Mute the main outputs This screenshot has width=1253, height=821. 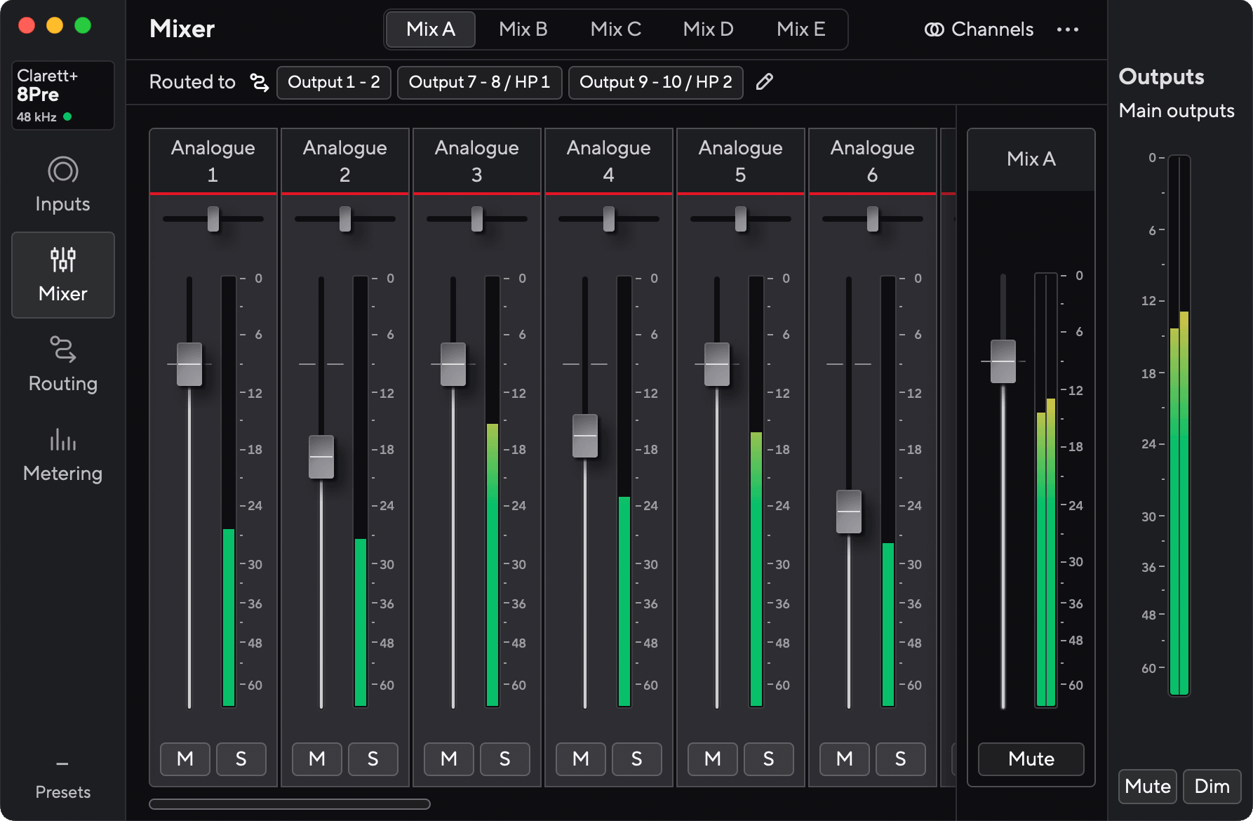tap(1148, 787)
